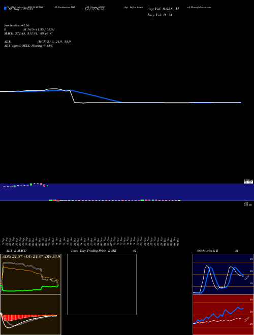The image size is (254, 335).
Task: Click the 'Stochastics: 43.56' reading
Action: [x=16, y=25]
